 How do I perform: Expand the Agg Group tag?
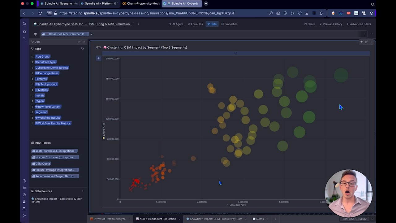[x=32, y=57]
